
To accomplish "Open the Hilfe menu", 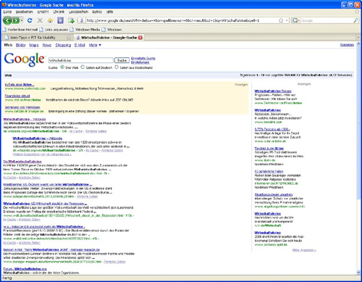I will point(109,12).
